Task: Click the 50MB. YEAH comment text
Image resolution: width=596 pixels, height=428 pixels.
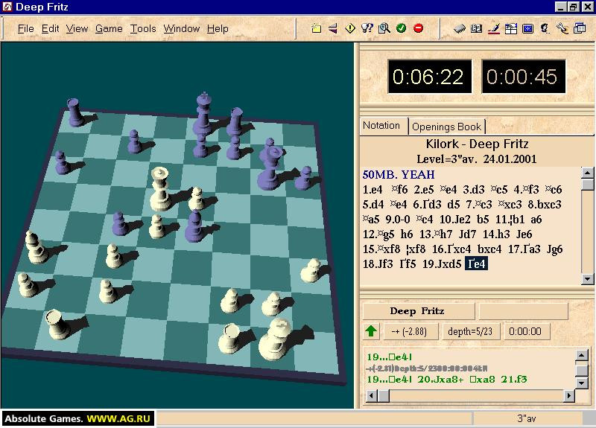Action: coord(399,175)
